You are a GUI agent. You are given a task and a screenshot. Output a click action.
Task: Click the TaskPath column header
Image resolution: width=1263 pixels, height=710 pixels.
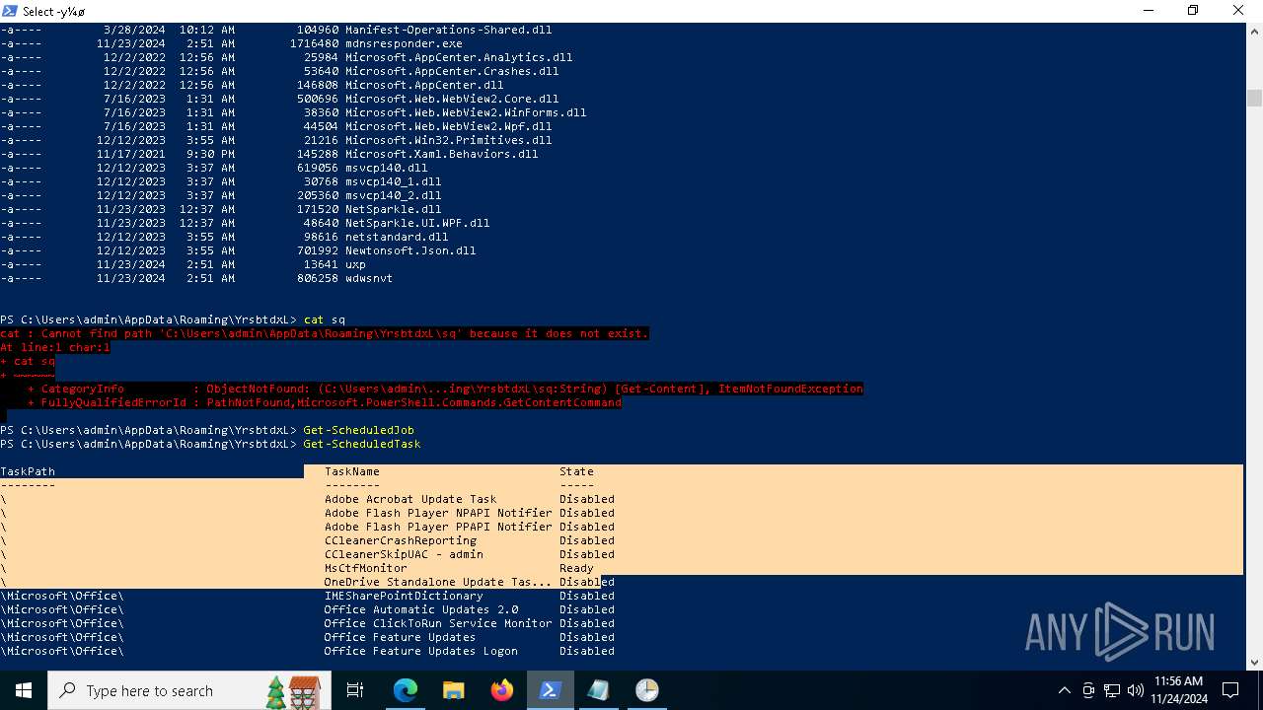click(28, 471)
